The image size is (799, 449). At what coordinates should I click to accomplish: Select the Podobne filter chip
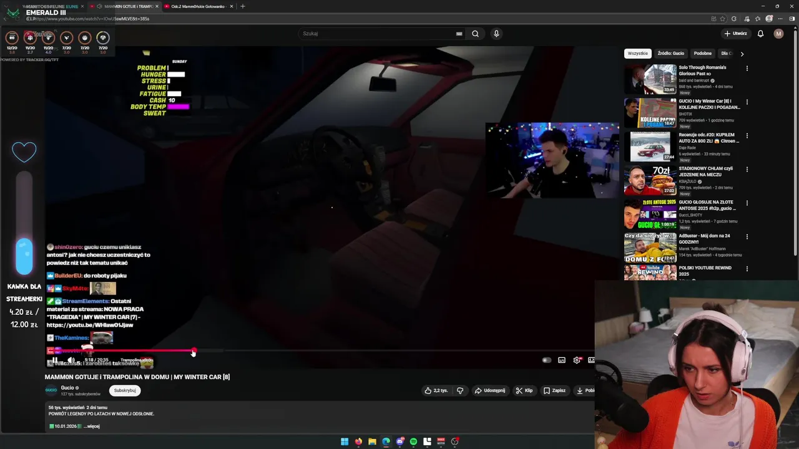pos(703,54)
